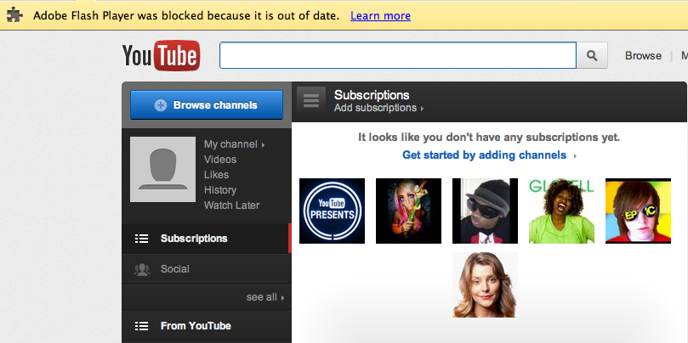This screenshot has width=688, height=343.
Task: Open Browse in the top navigation
Action: pyautogui.click(x=643, y=56)
